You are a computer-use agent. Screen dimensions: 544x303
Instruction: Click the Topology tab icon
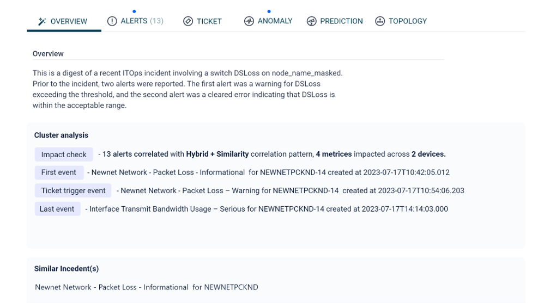(x=380, y=21)
